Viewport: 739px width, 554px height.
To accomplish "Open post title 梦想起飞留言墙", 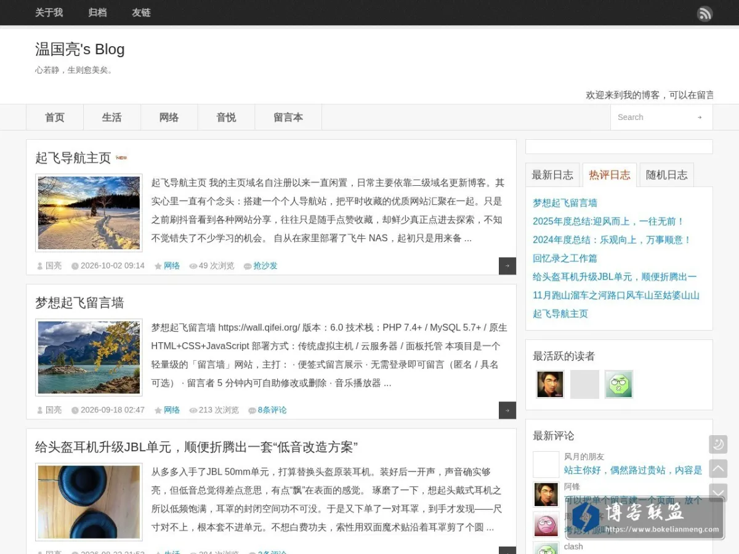I will tap(79, 303).
